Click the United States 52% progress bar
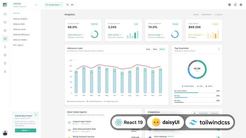The image size is (246, 138). tap(197, 93)
